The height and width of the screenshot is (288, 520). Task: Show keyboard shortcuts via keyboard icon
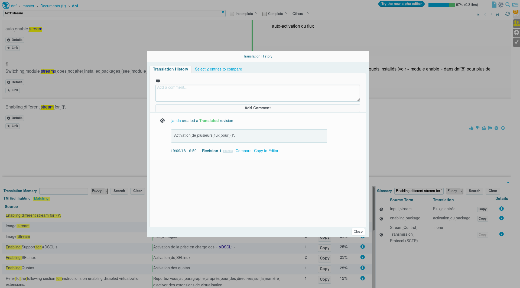(x=515, y=5)
